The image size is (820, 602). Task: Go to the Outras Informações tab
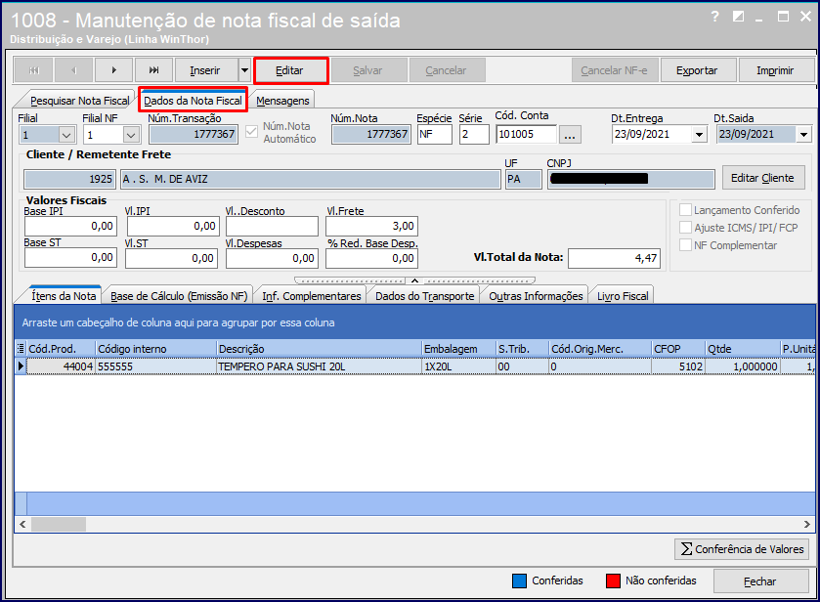coord(536,296)
